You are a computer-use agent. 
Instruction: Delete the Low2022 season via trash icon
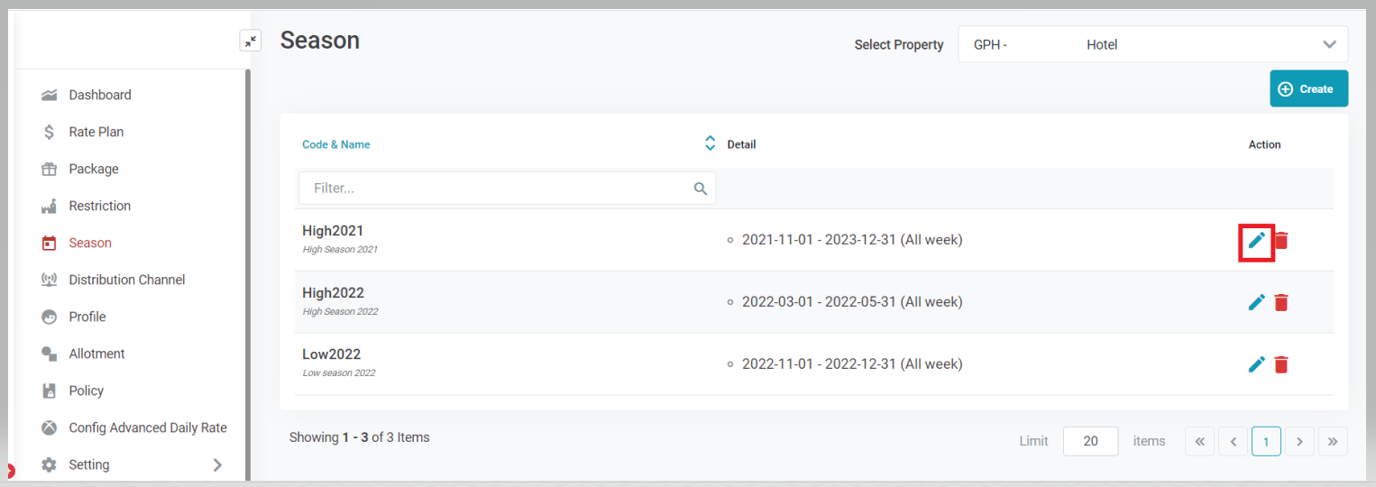coord(1281,364)
